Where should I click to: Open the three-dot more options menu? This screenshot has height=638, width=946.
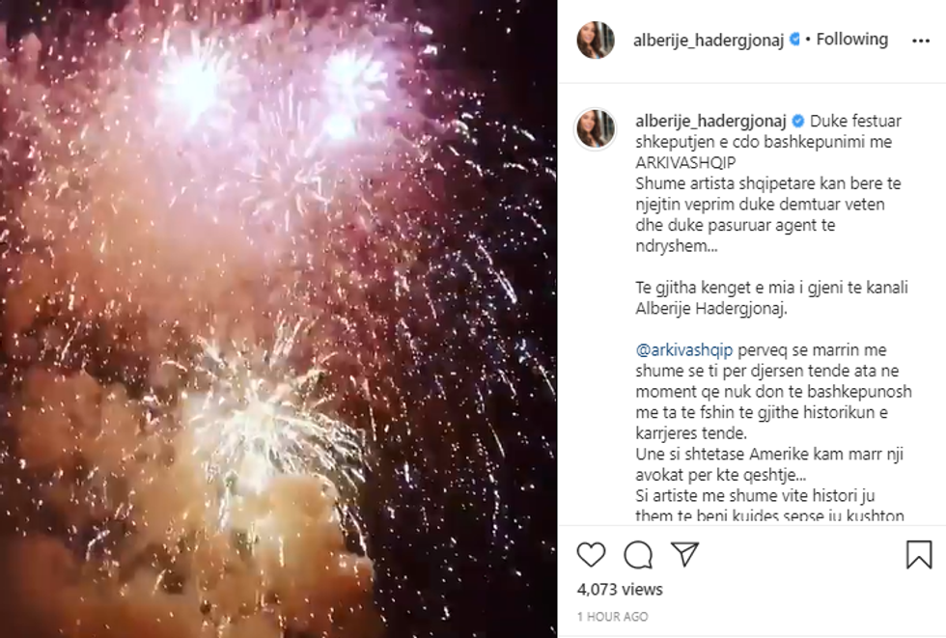point(921,41)
